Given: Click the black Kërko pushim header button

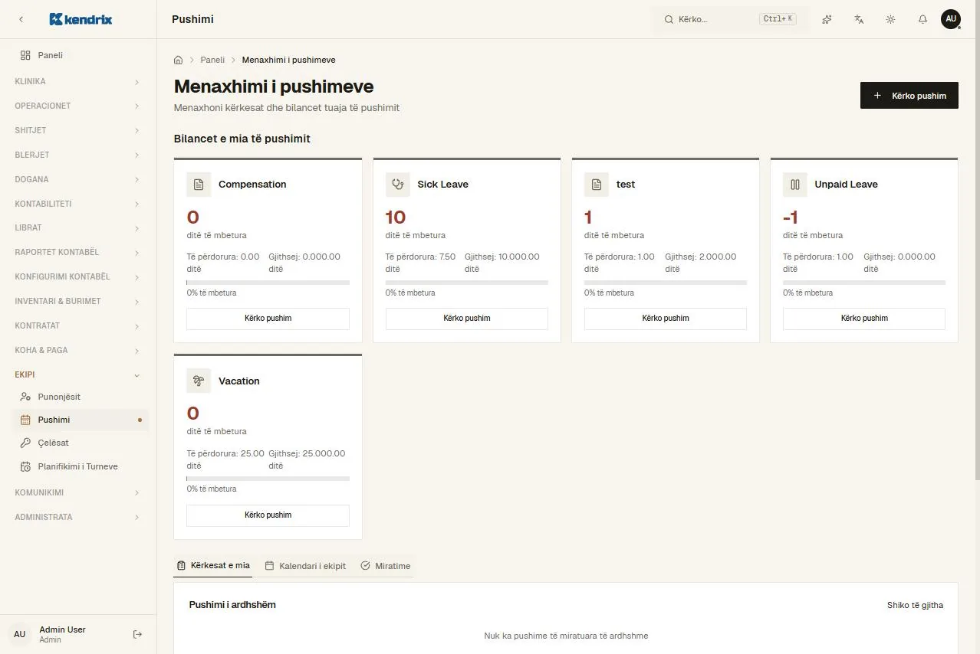Looking at the screenshot, I should (909, 96).
